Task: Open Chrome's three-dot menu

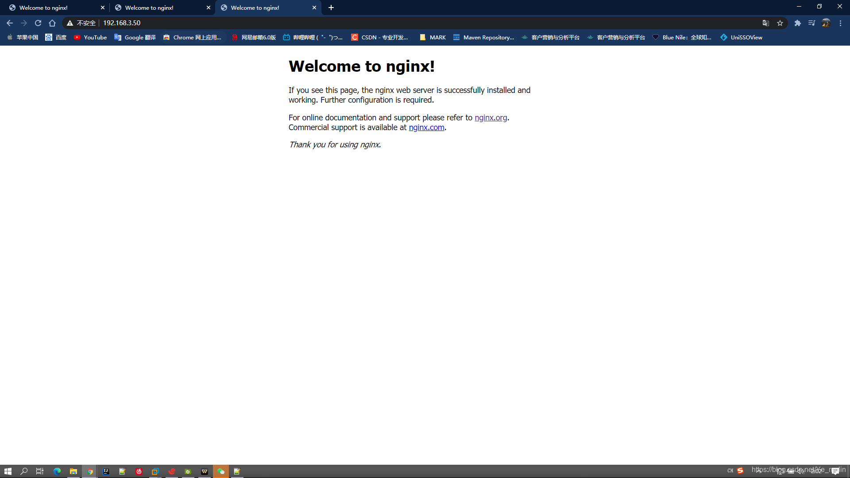Action: tap(840, 23)
